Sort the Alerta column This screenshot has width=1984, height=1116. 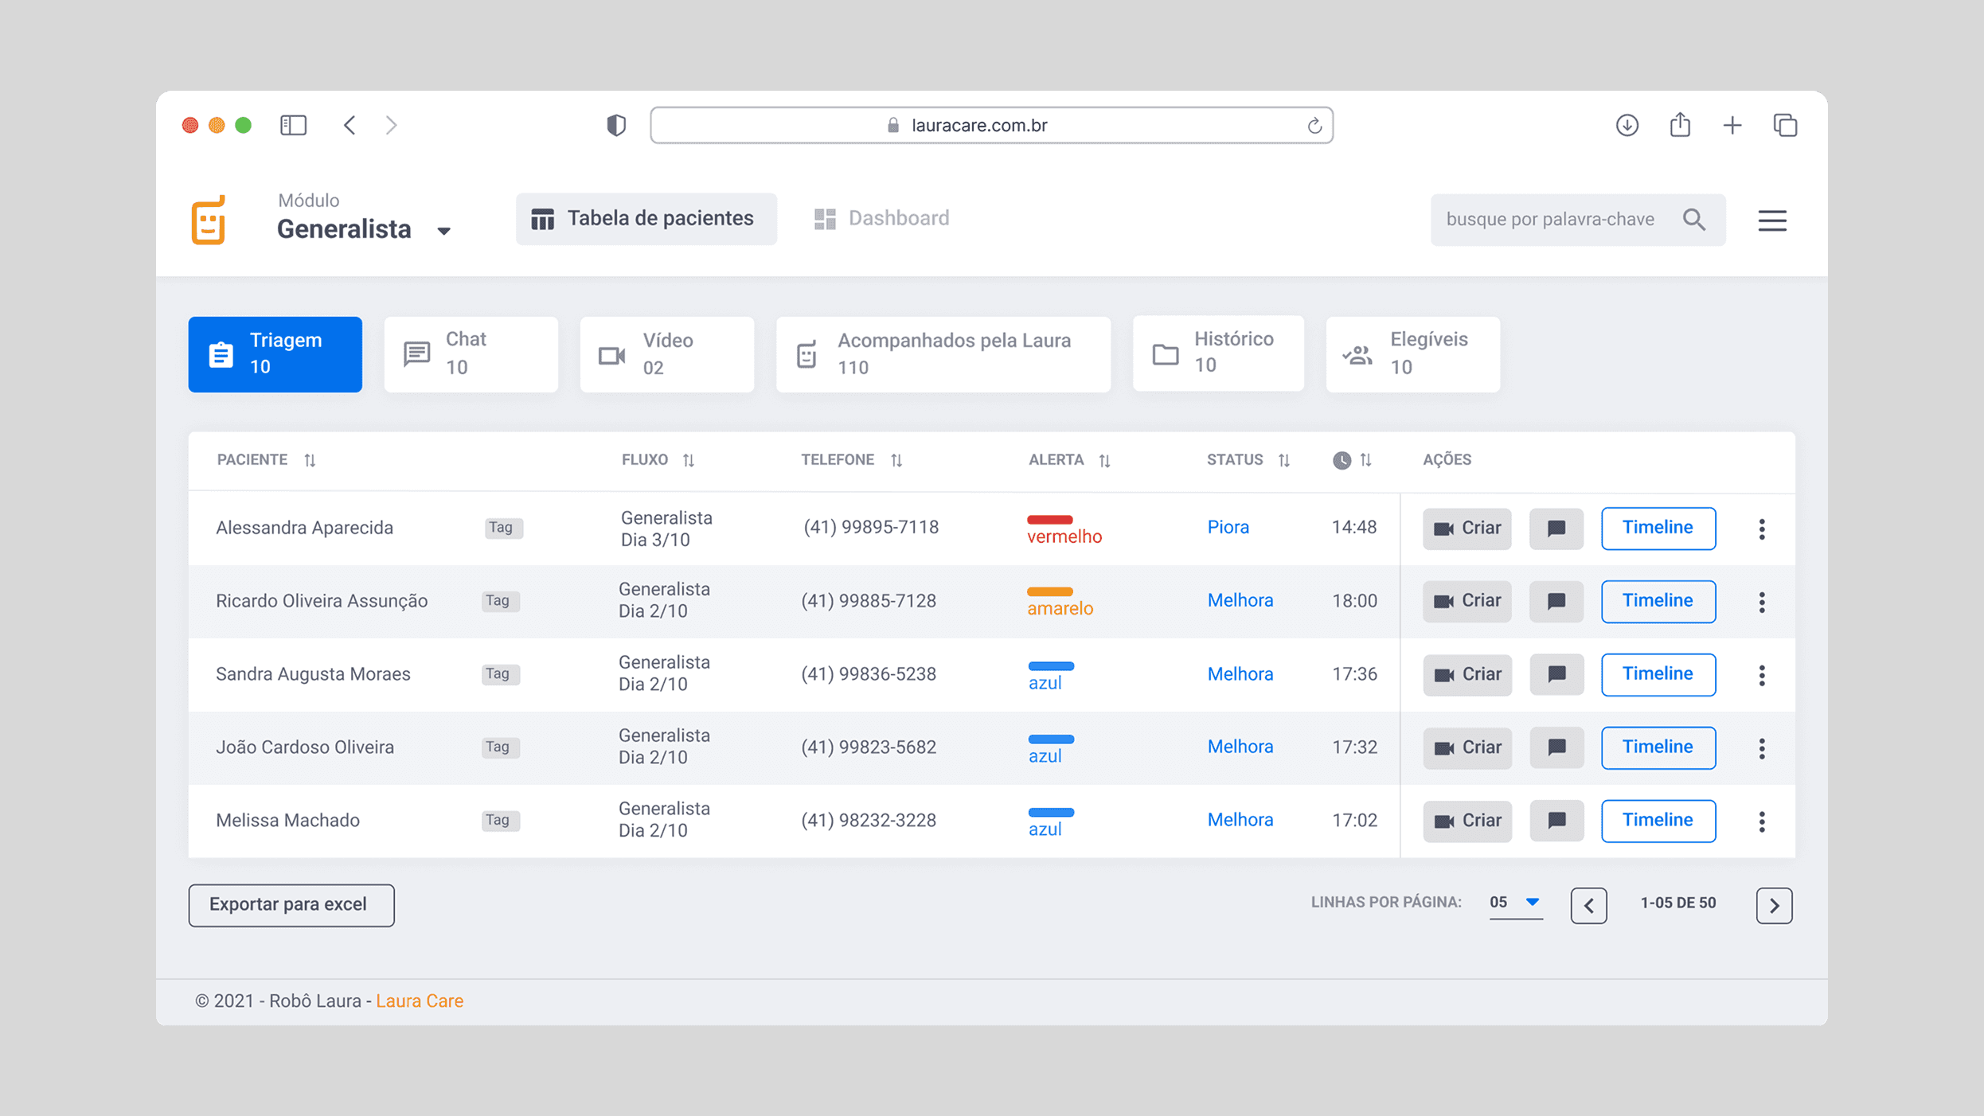pos(1103,460)
